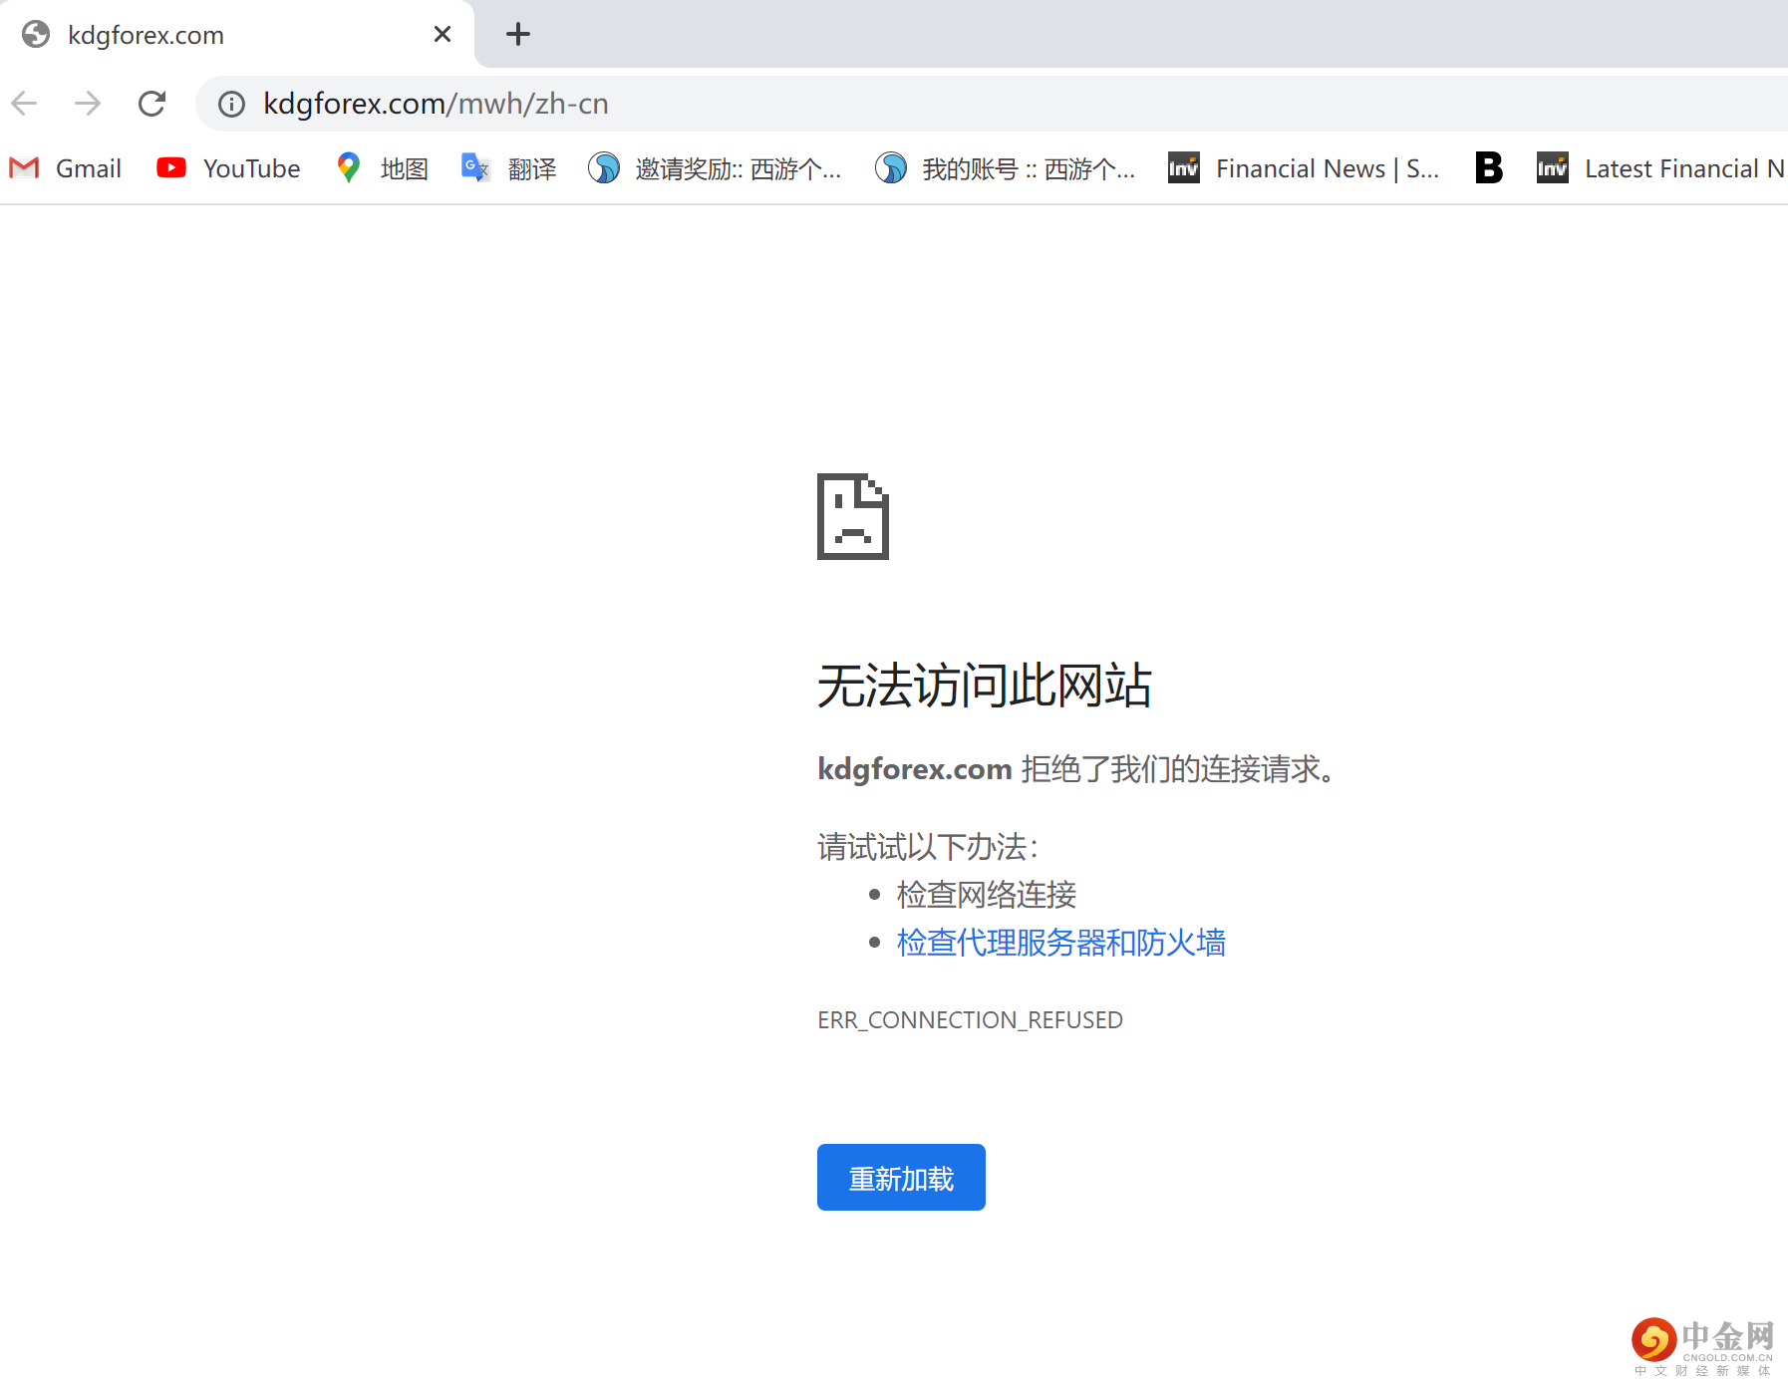Switch to the kdgforex.com tab
Viewport: 1788px width, 1389px height.
tap(219, 33)
